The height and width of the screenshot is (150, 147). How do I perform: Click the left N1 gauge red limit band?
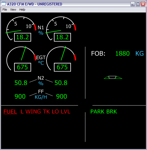35,27
